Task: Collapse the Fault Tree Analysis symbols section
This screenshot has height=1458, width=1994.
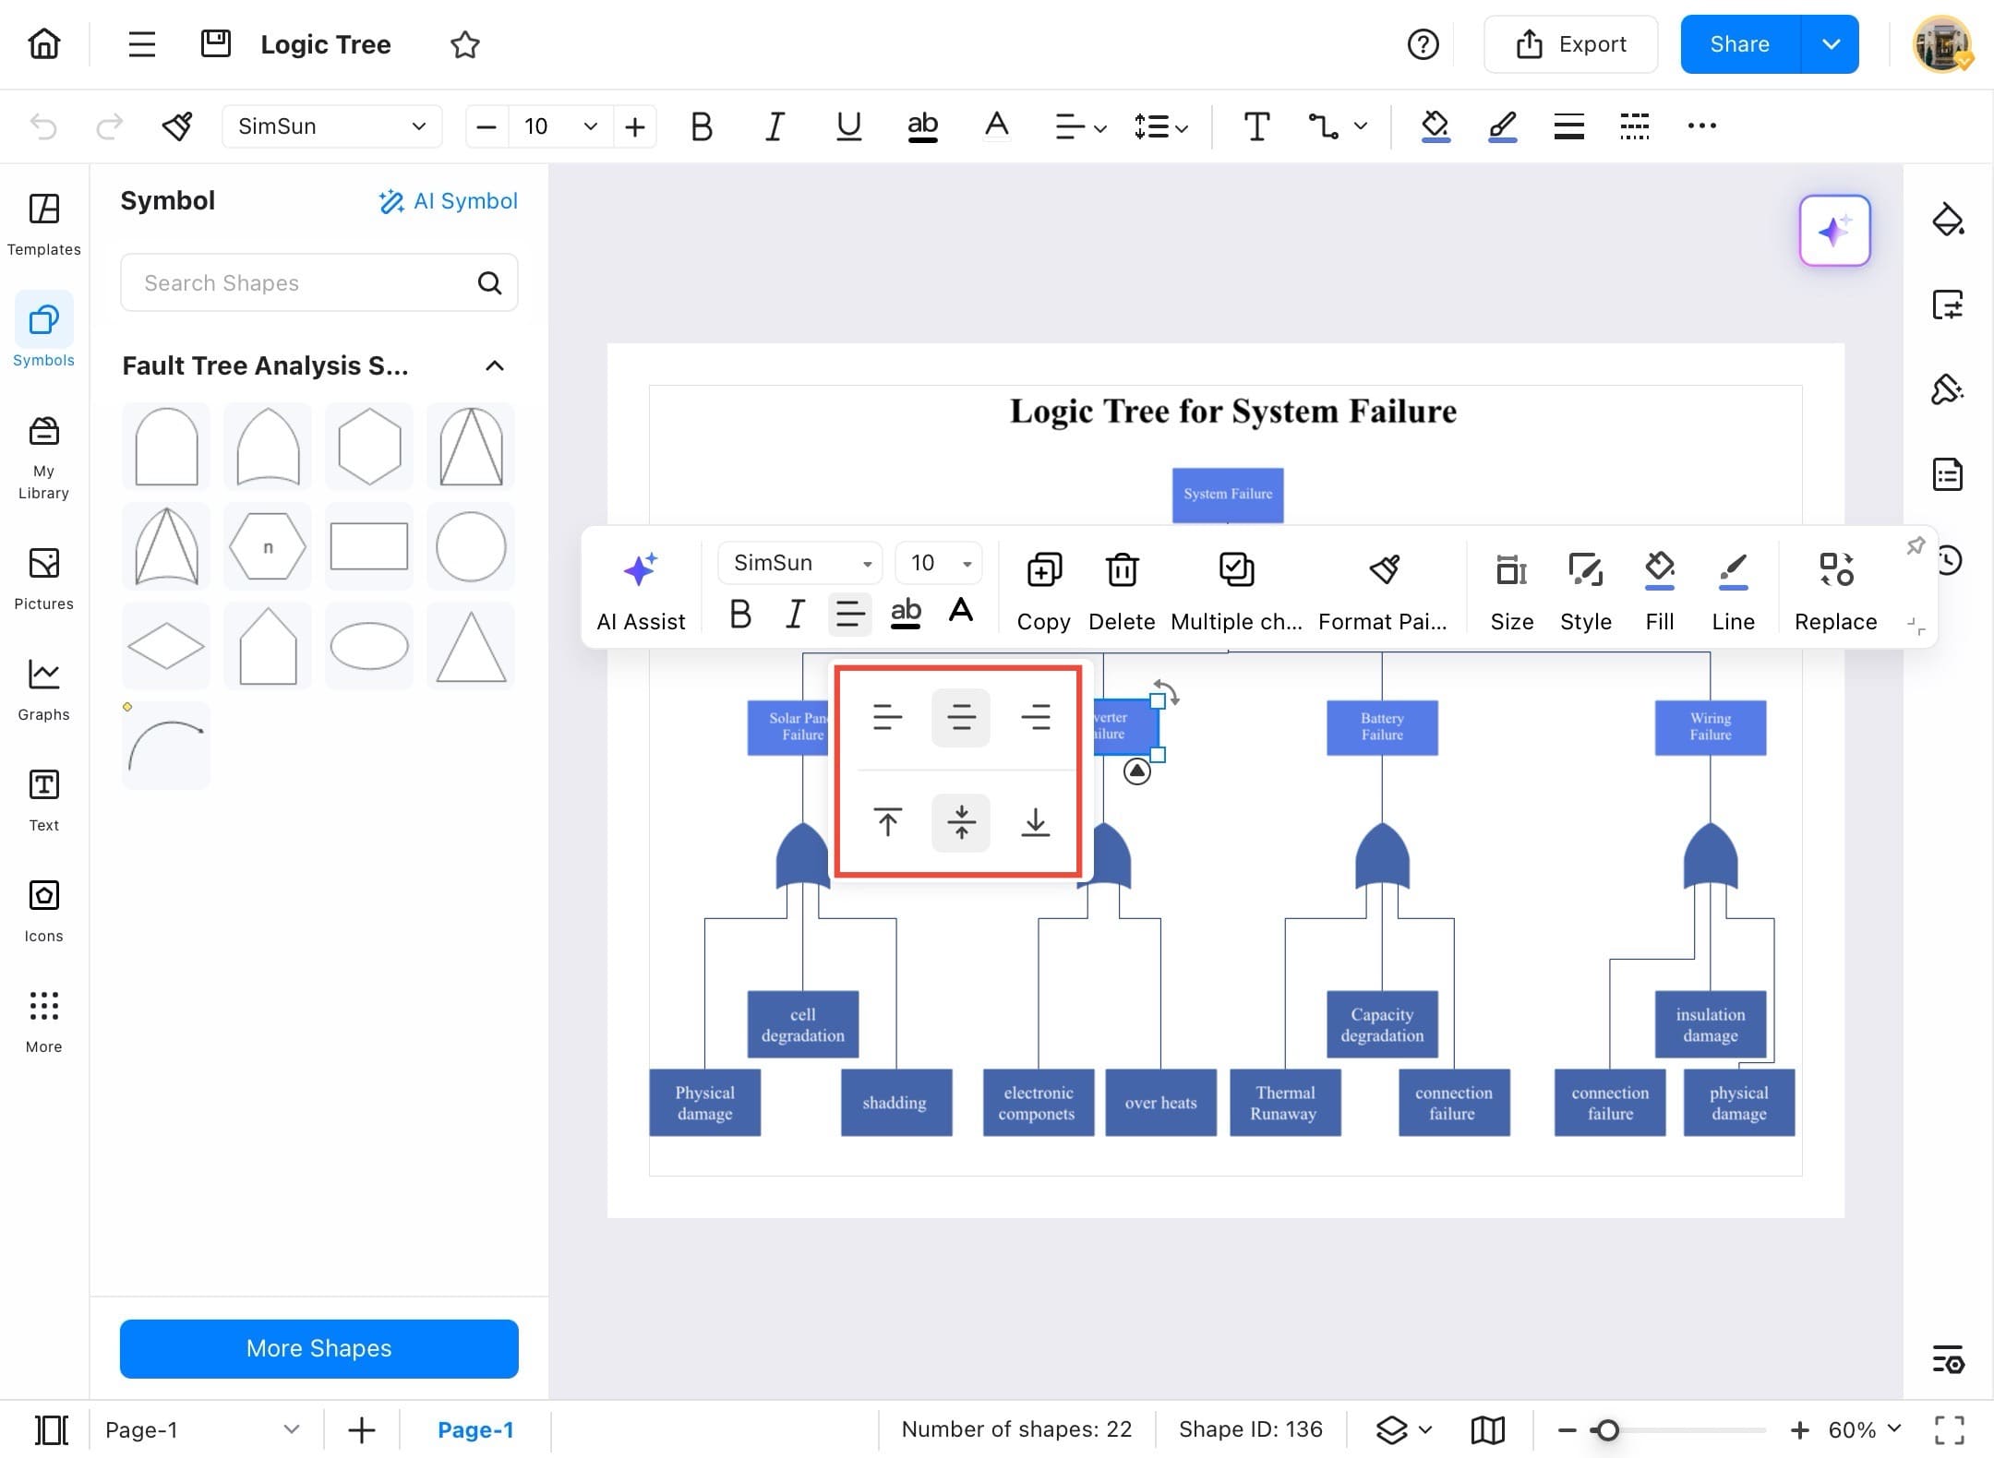Action: coord(495,366)
